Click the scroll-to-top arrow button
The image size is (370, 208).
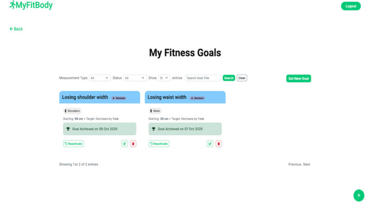358,196
